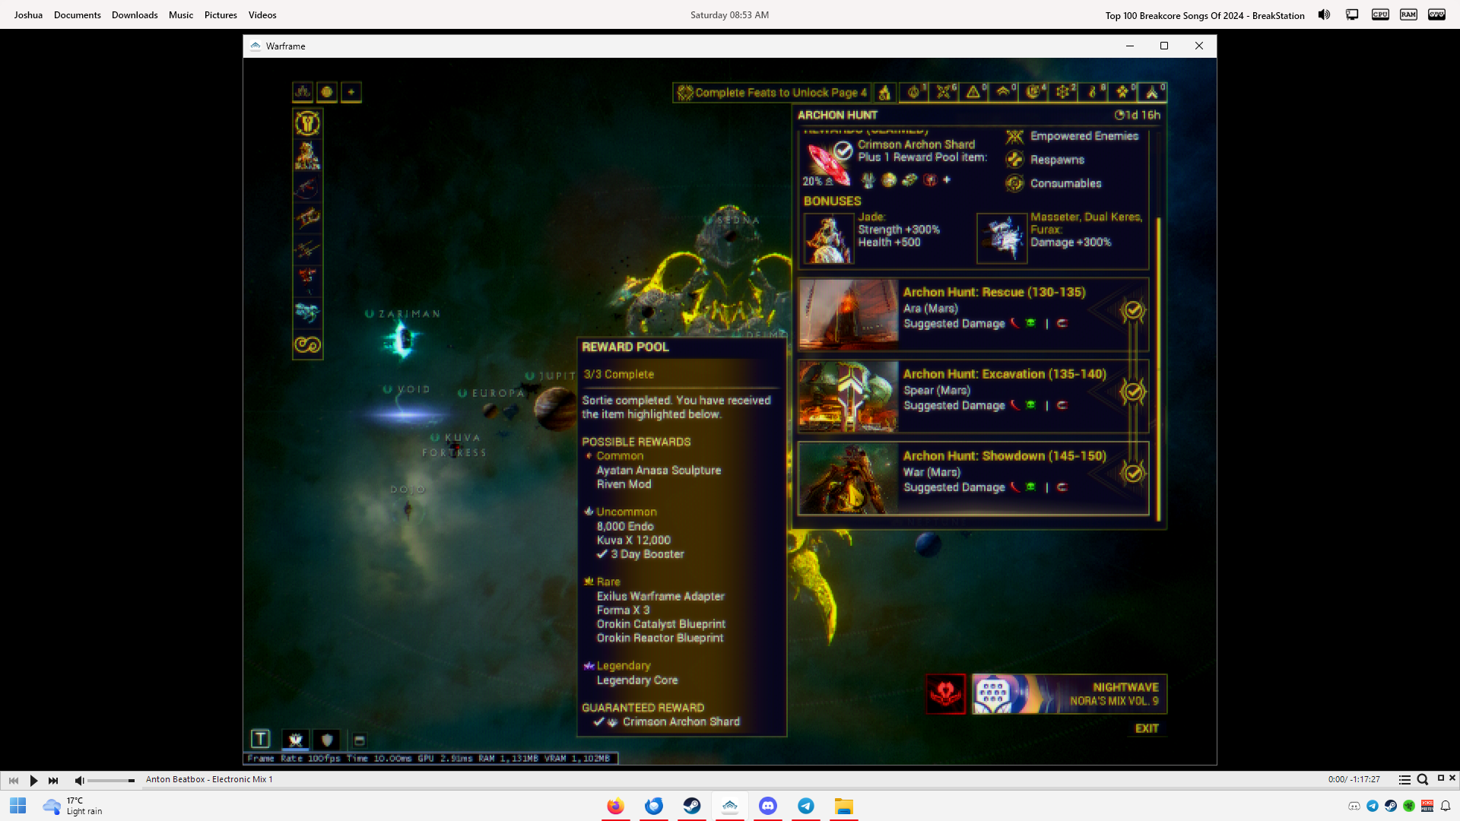The image size is (1460, 821).
Task: Click the Archon Hunt panel scrollbar
Action: click(1158, 369)
